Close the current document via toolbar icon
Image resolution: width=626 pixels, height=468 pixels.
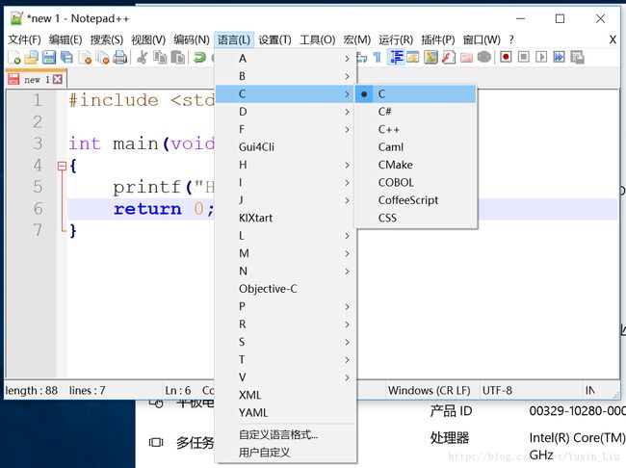(x=85, y=58)
